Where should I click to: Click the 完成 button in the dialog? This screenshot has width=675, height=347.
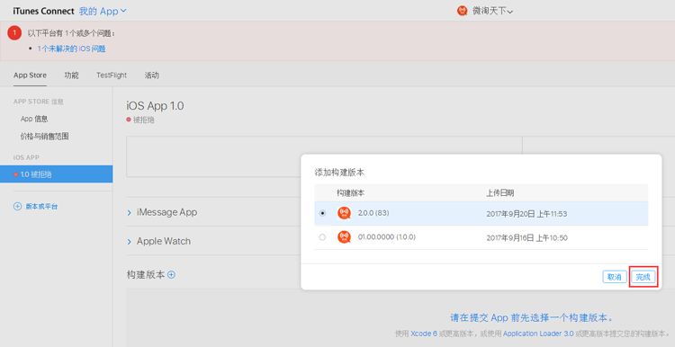(x=643, y=277)
